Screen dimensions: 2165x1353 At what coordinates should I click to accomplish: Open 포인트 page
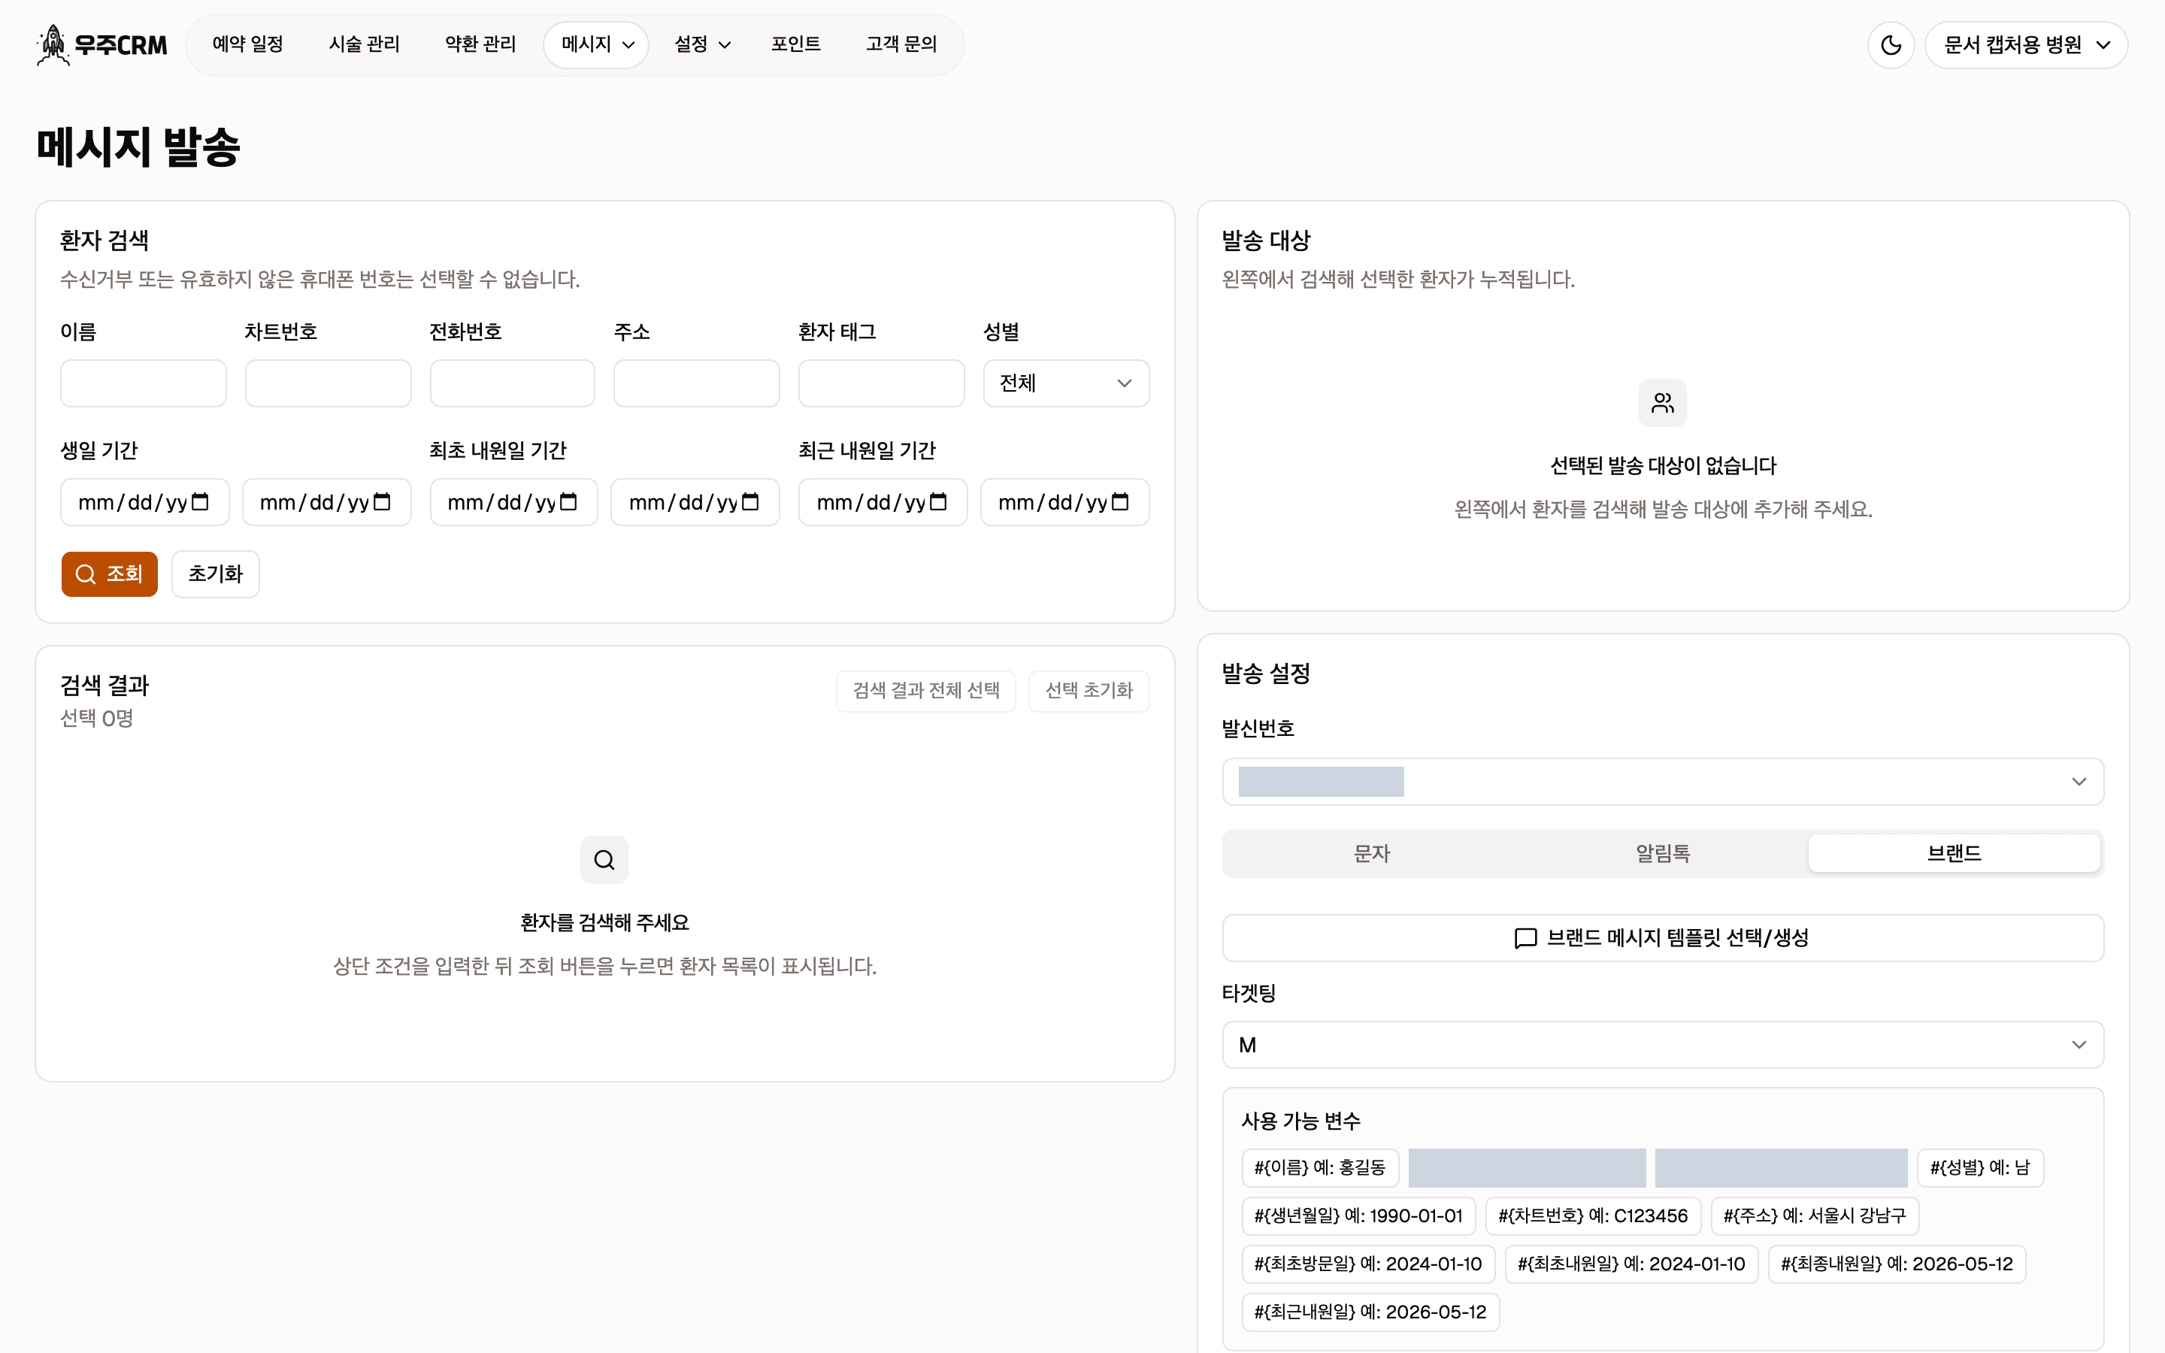tap(795, 45)
